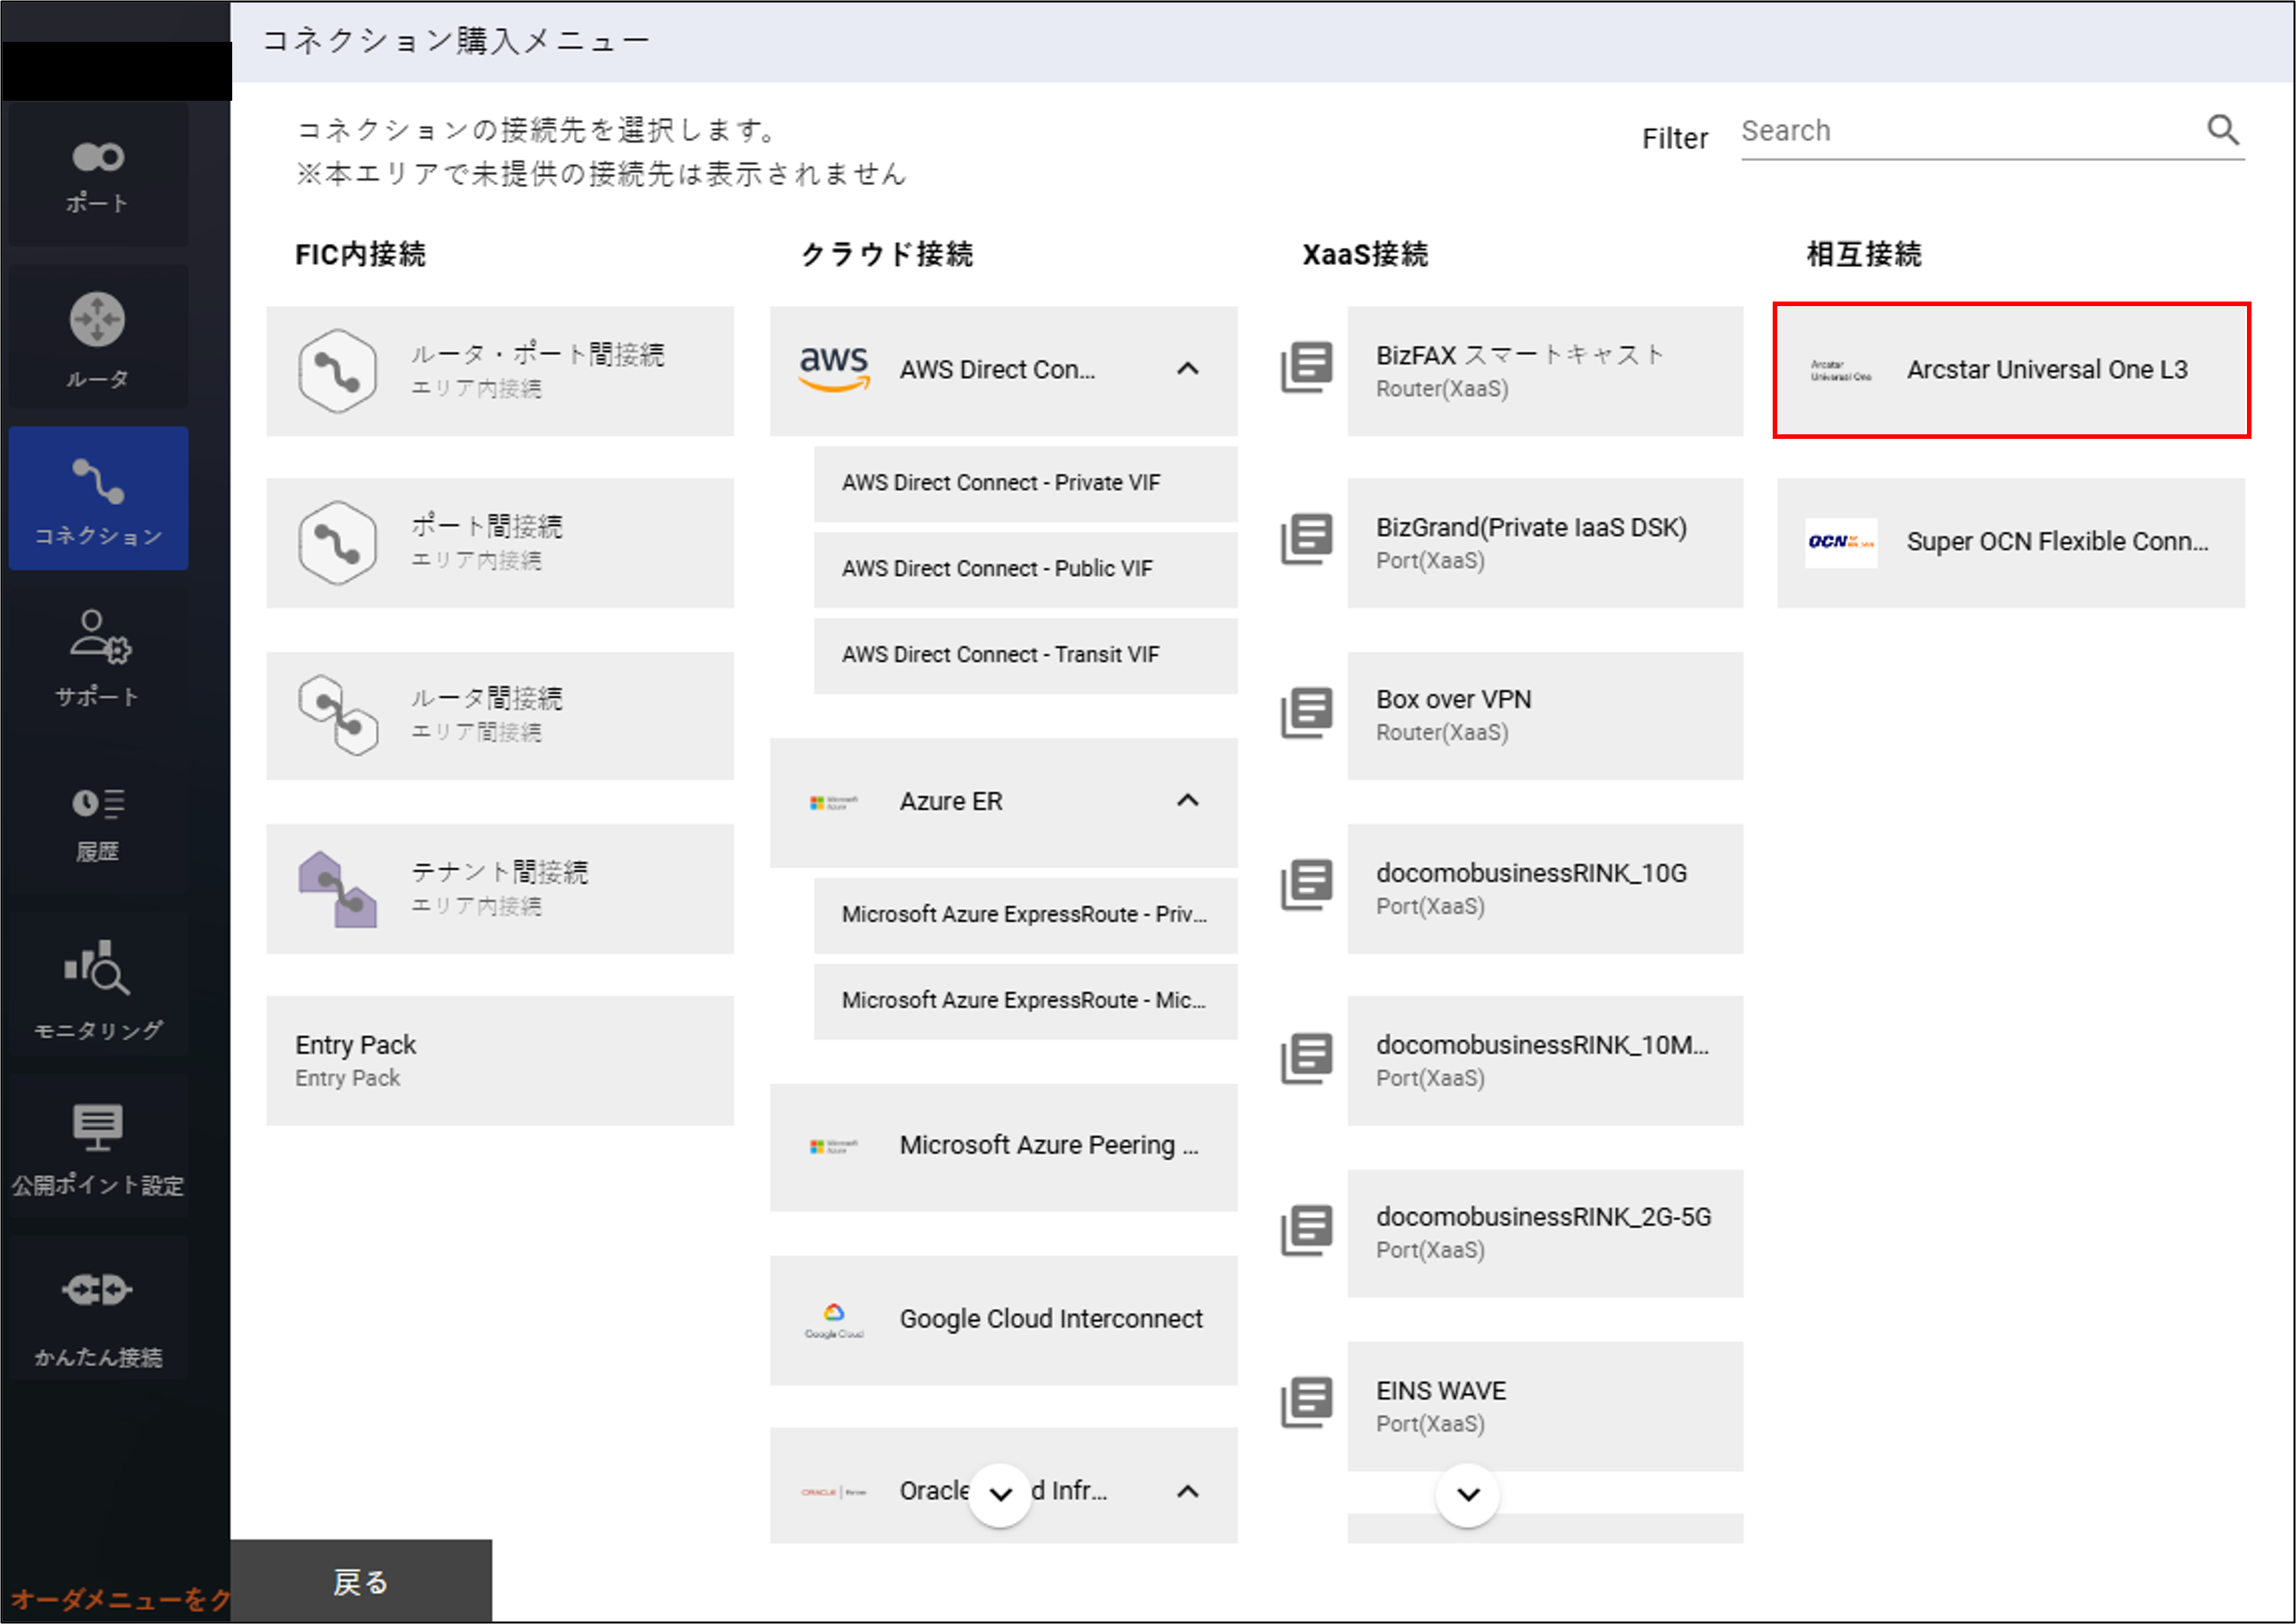
Task: Click the document icon beside EINS WAVE
Action: click(x=1307, y=1403)
